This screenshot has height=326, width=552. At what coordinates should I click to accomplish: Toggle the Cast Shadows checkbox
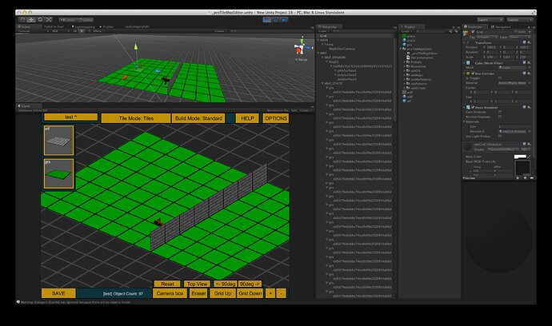(x=500, y=112)
